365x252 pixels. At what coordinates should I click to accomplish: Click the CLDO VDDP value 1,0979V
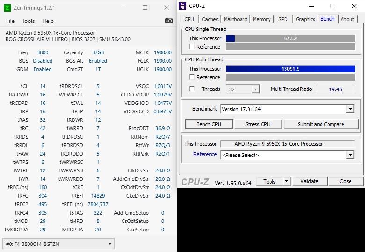click(x=163, y=95)
